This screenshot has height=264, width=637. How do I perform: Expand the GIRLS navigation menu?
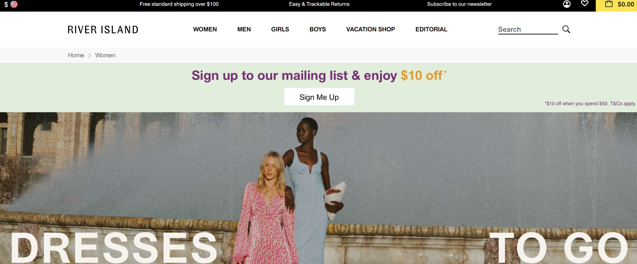(280, 29)
